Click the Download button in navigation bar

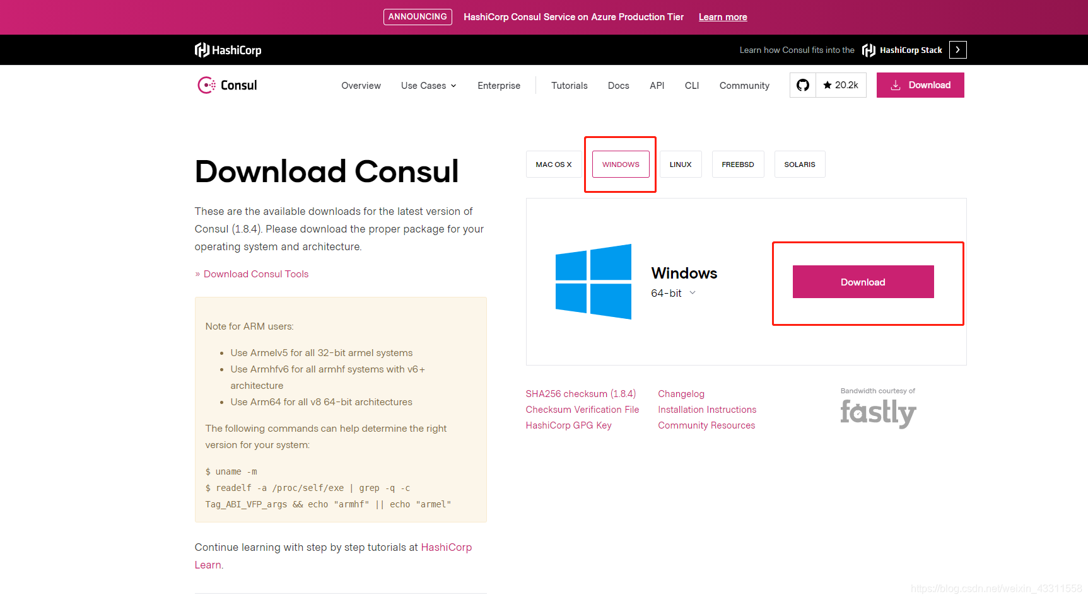pos(920,85)
